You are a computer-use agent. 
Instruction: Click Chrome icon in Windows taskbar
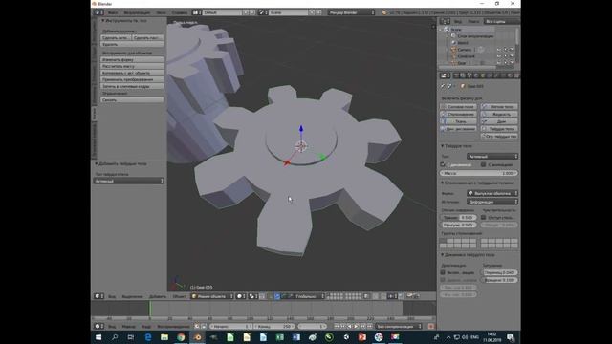coord(181,337)
